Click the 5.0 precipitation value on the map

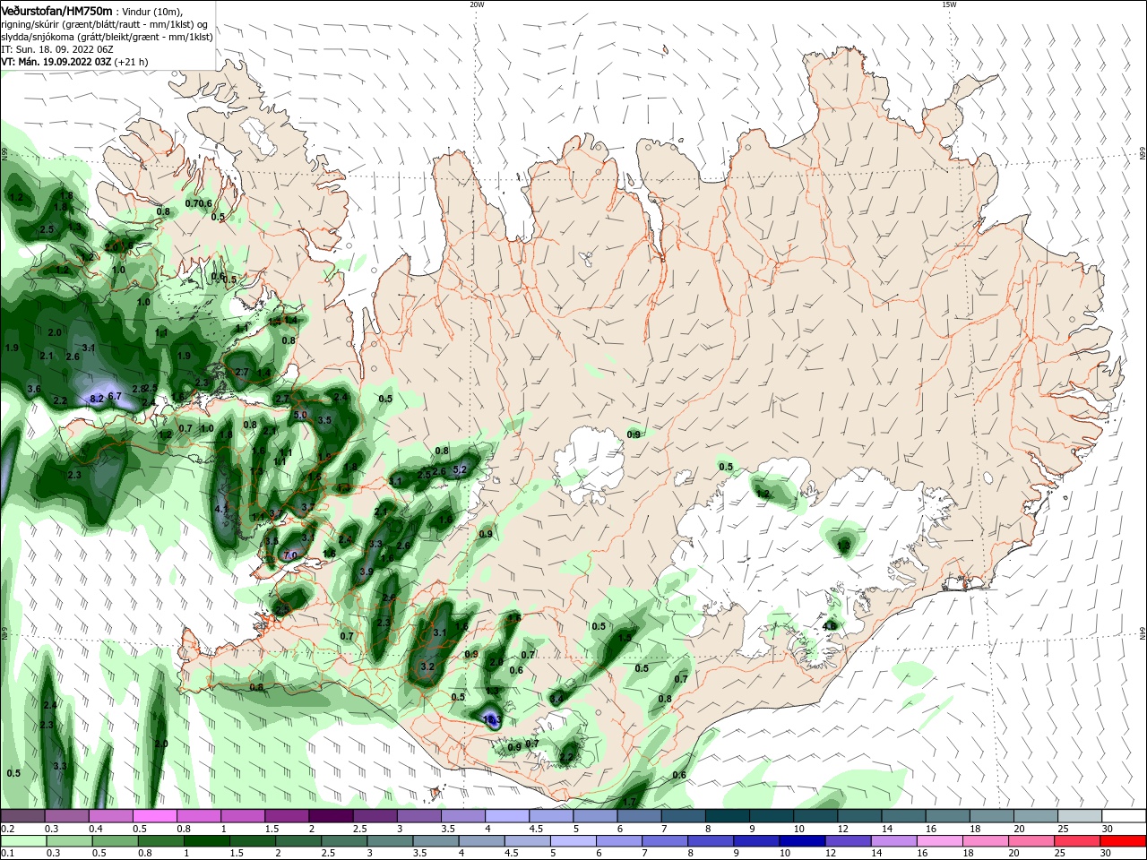[x=300, y=415]
